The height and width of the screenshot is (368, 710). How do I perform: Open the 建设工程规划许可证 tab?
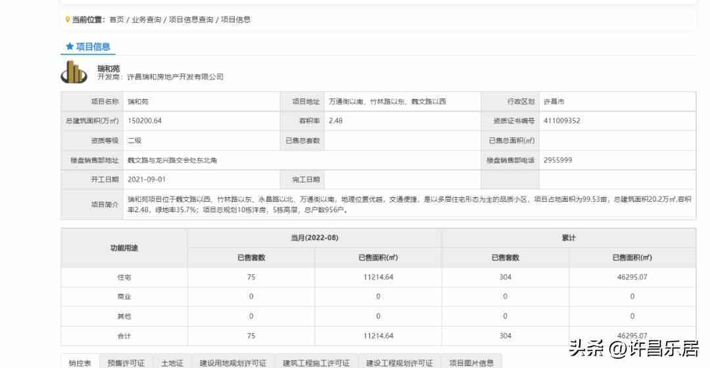[x=400, y=363]
